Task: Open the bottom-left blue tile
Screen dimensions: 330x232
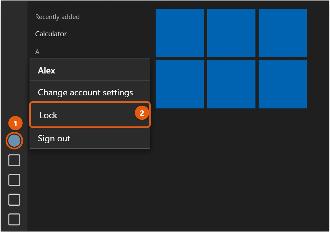Action: [x=180, y=84]
